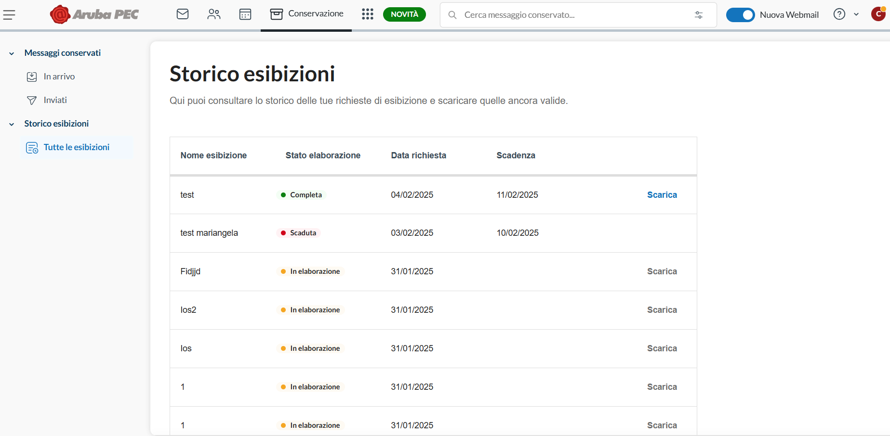This screenshot has width=890, height=436.
Task: Click the help question mark icon
Action: click(x=839, y=14)
